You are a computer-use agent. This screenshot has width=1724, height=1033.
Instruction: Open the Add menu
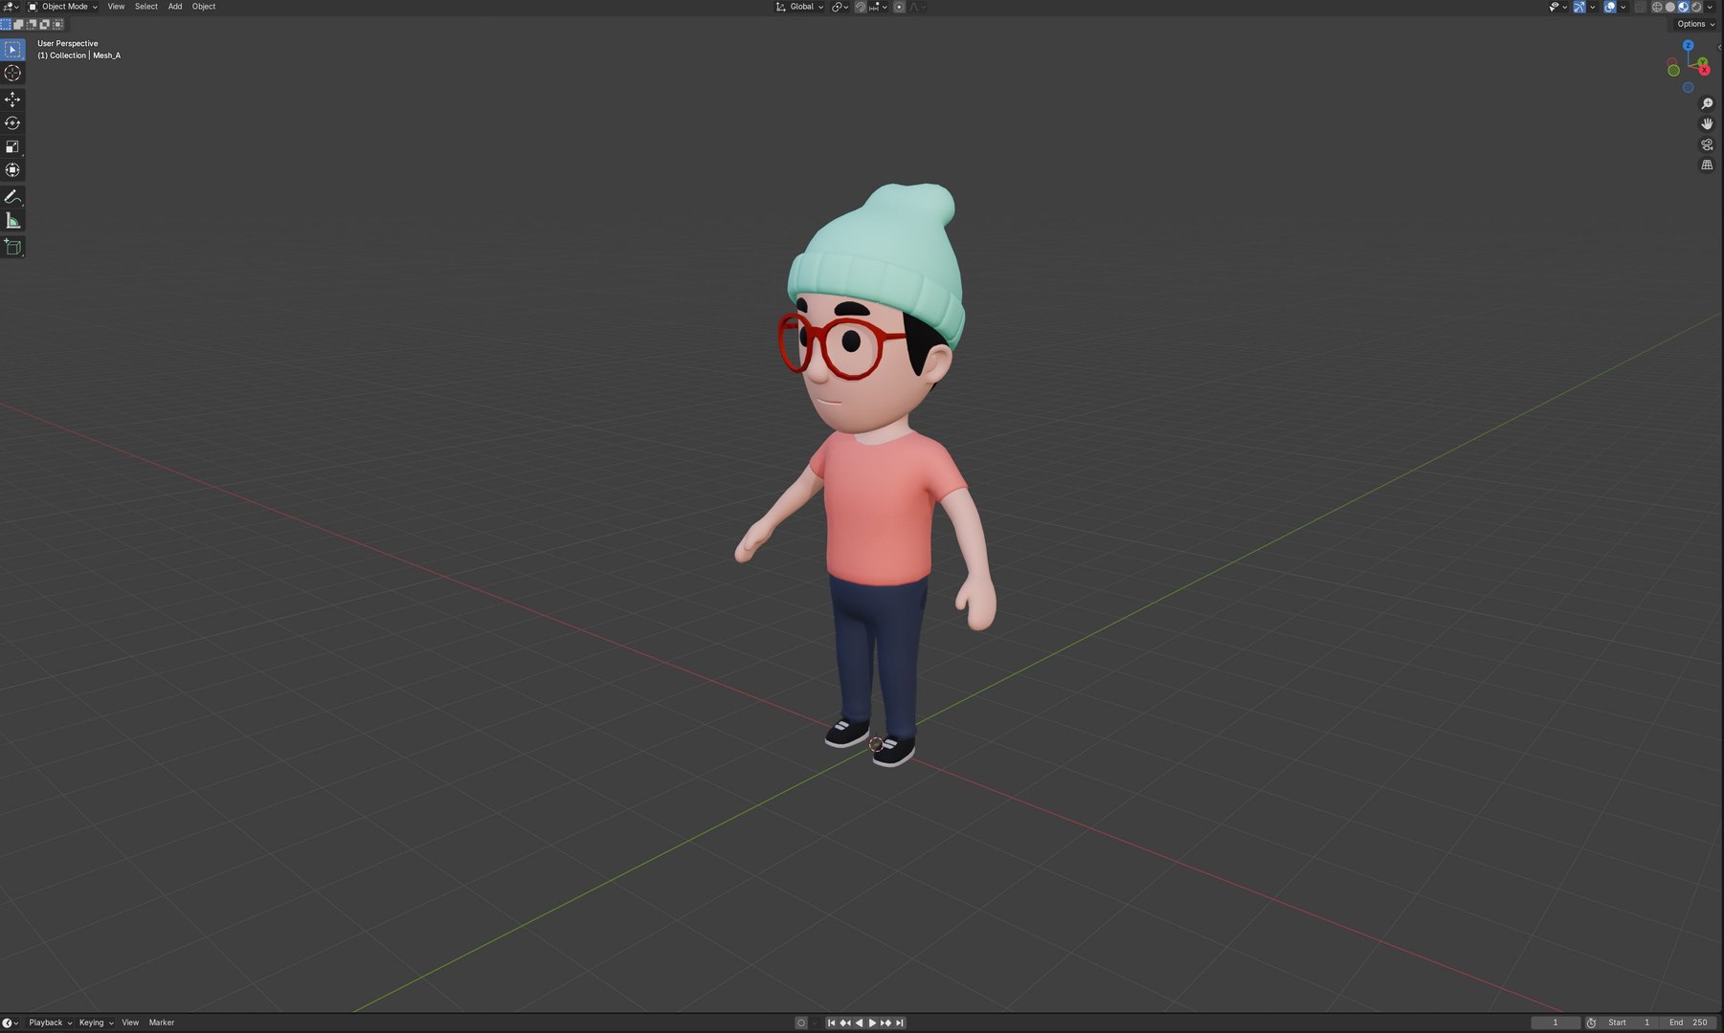coord(175,7)
